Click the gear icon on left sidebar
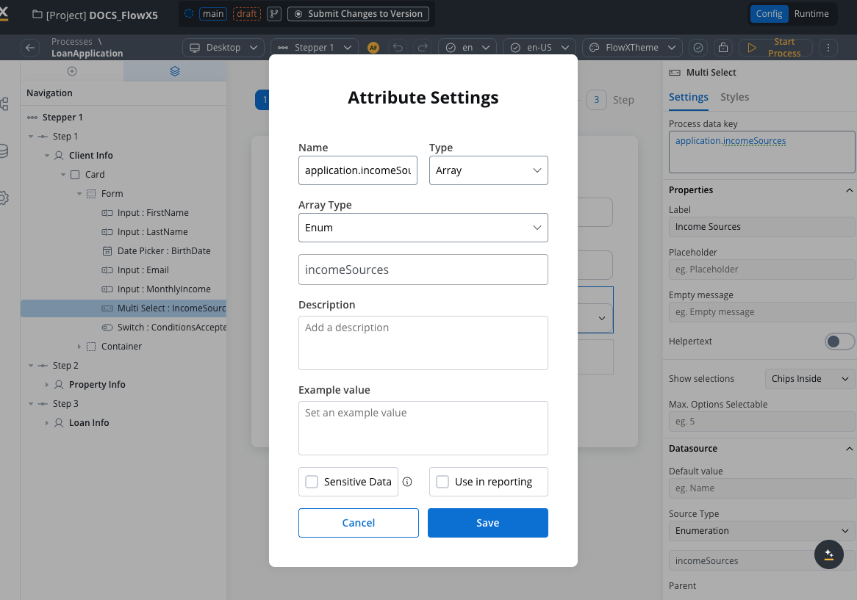Screen dimensions: 857x600 (3, 198)
